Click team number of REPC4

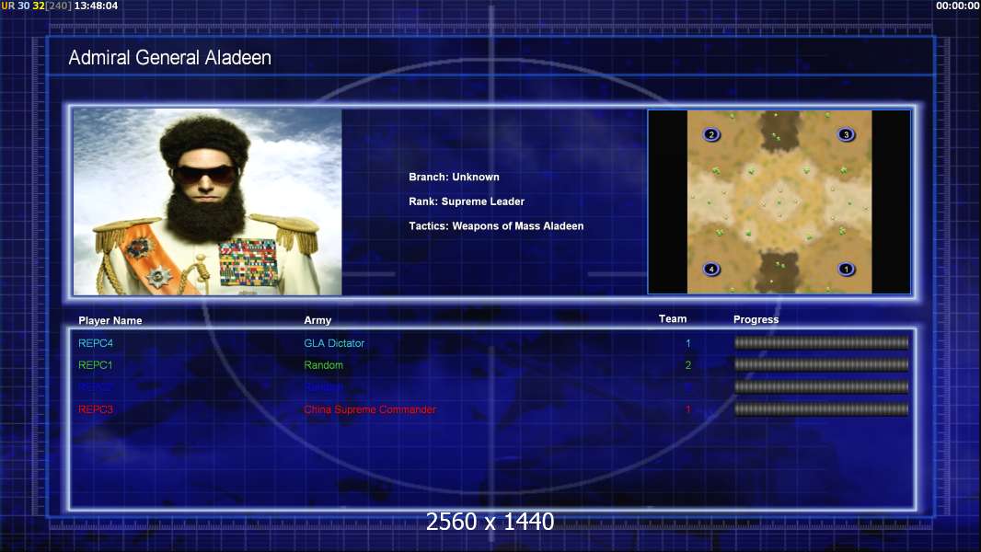(687, 343)
